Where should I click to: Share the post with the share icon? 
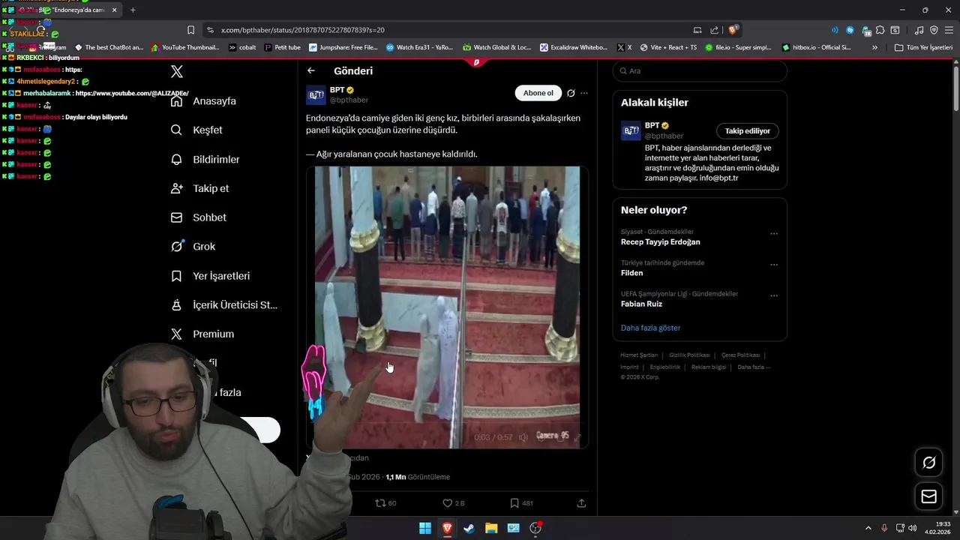[581, 503]
